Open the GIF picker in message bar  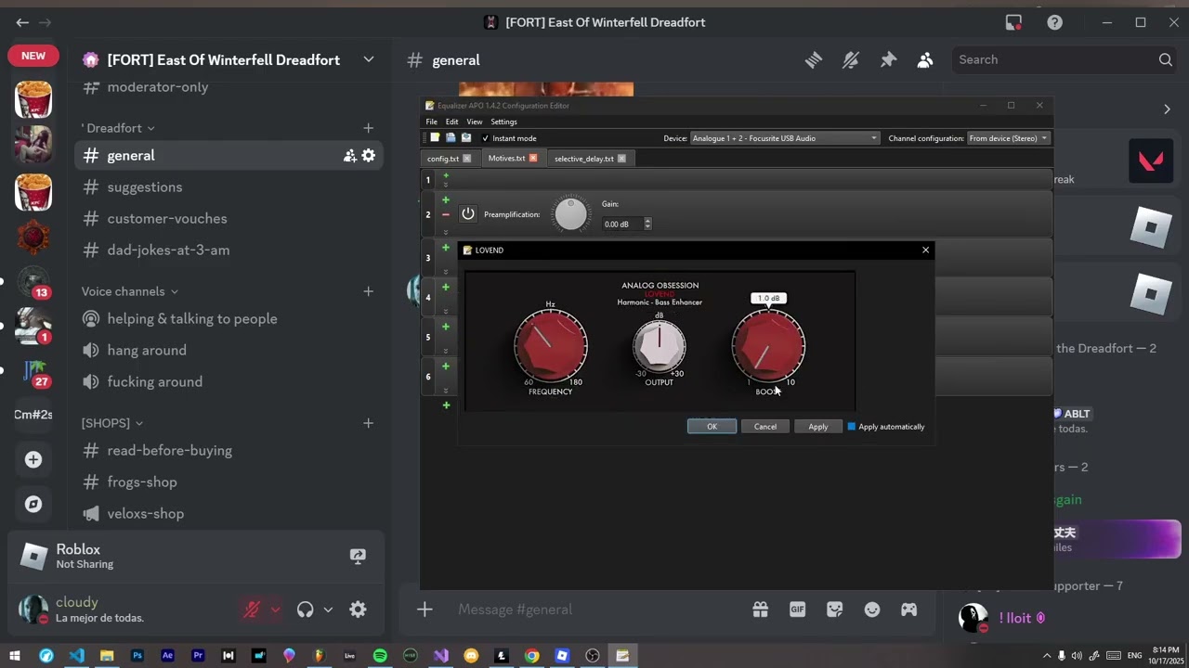pyautogui.click(x=797, y=610)
